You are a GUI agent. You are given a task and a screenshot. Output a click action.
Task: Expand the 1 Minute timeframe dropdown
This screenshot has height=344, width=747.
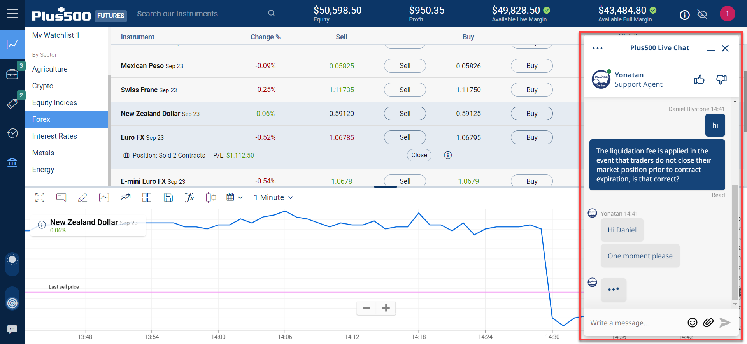(273, 198)
